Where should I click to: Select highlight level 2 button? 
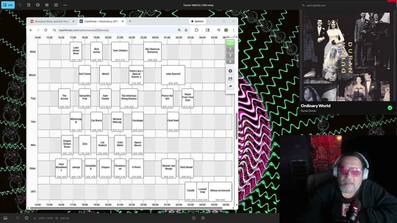(230, 49)
